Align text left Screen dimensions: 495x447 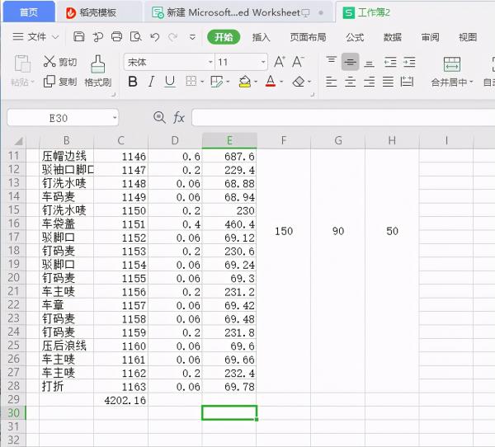[331, 82]
